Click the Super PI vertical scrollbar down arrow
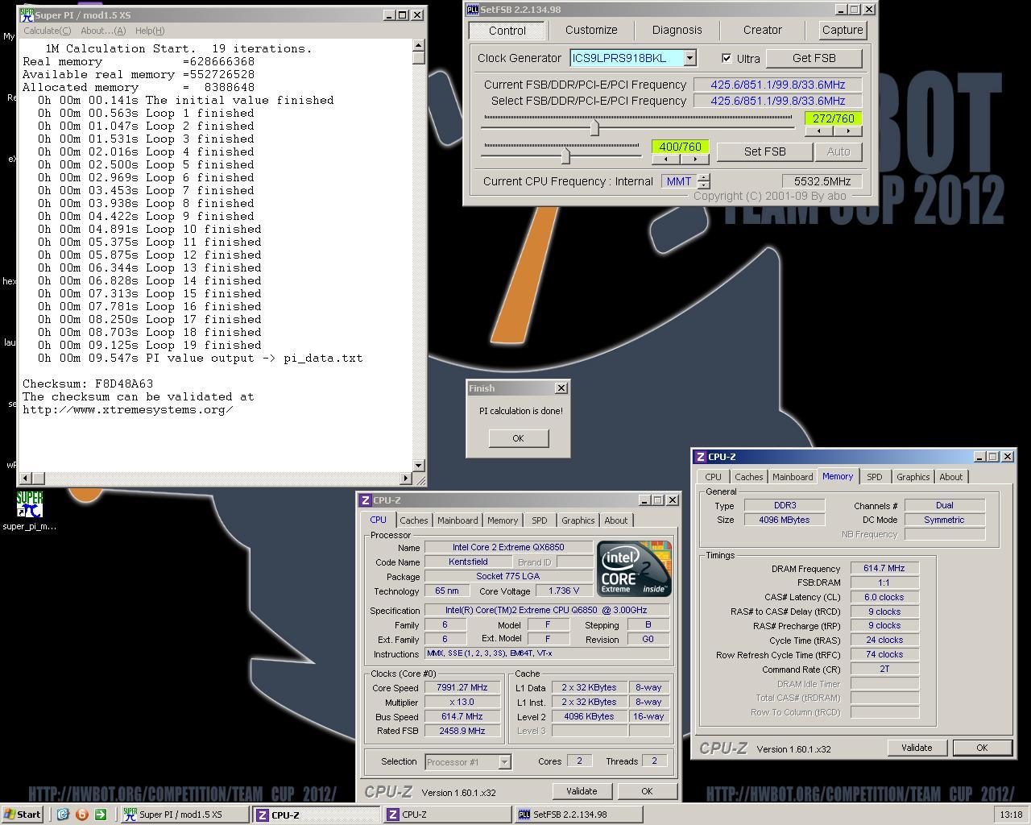1031x825 pixels. point(418,465)
